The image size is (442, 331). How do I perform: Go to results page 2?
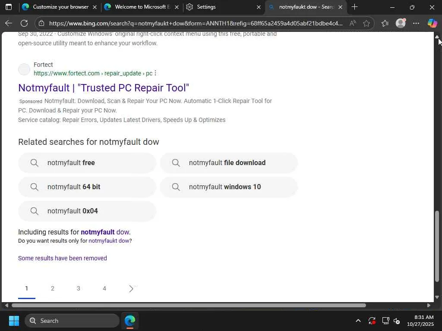pyautogui.click(x=52, y=288)
